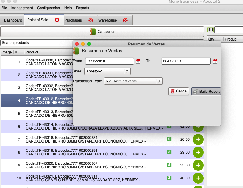Open the Categories button
Screen dimensions: 243x188
pyautogui.click(x=102, y=32)
